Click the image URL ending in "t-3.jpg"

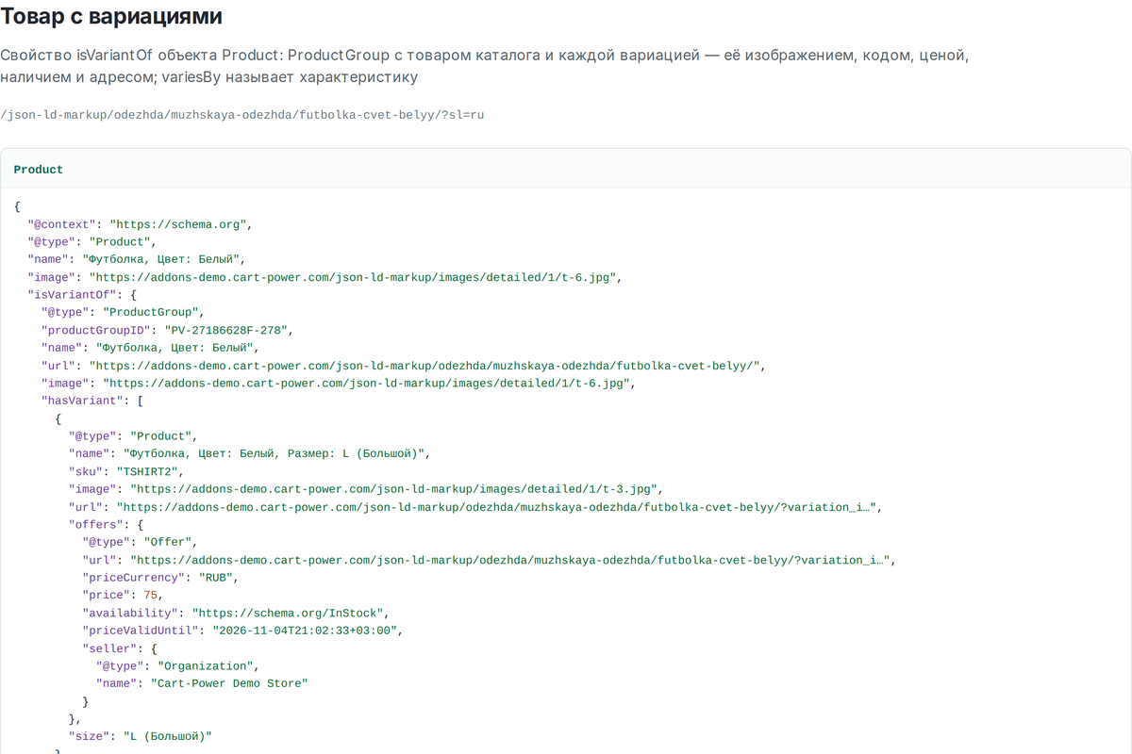tap(394, 490)
